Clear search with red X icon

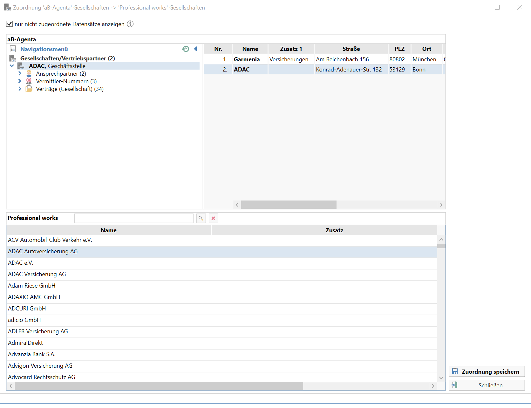click(213, 218)
